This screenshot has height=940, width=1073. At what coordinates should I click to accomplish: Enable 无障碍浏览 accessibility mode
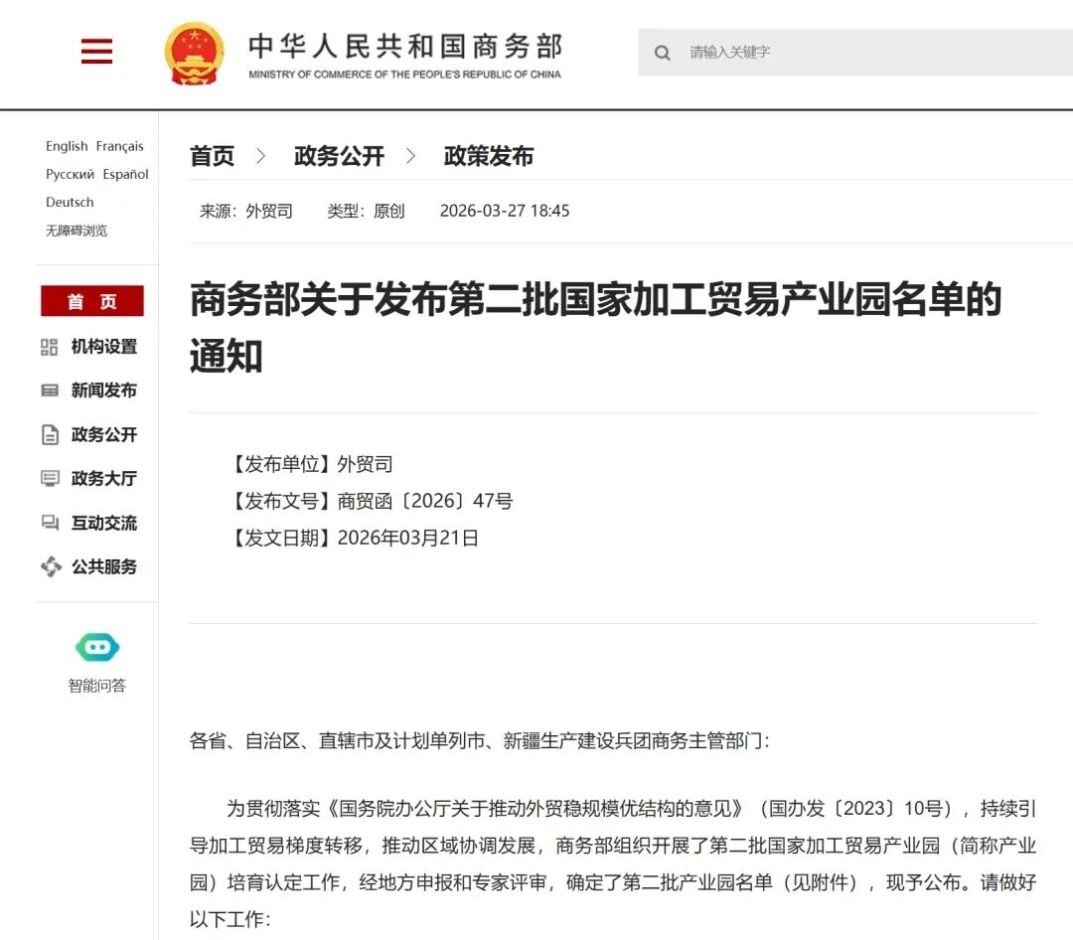click(77, 231)
